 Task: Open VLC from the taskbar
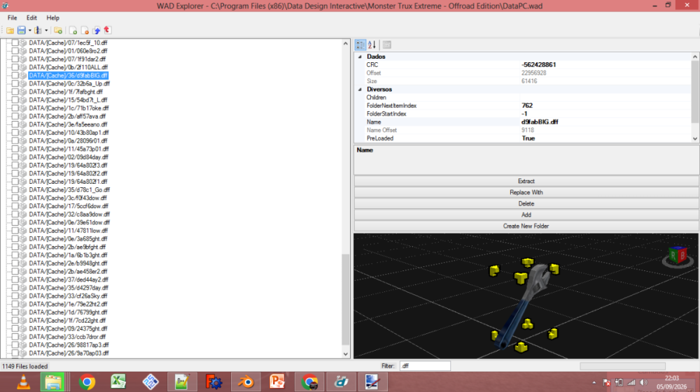pos(23,382)
